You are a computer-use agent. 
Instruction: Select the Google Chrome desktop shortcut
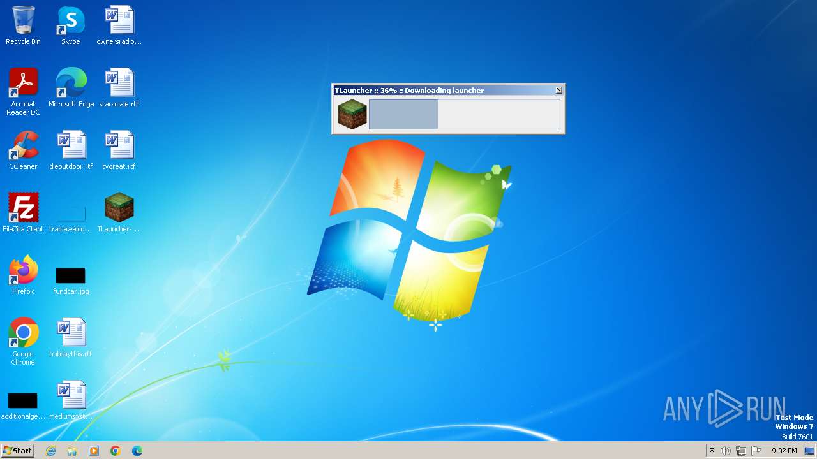[x=23, y=341]
